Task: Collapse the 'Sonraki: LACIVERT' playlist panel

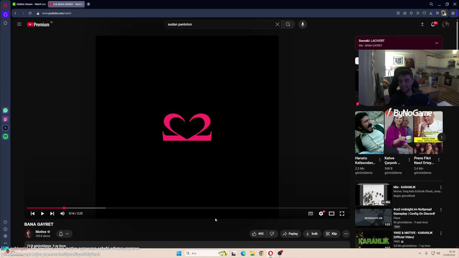Action: tap(437, 43)
